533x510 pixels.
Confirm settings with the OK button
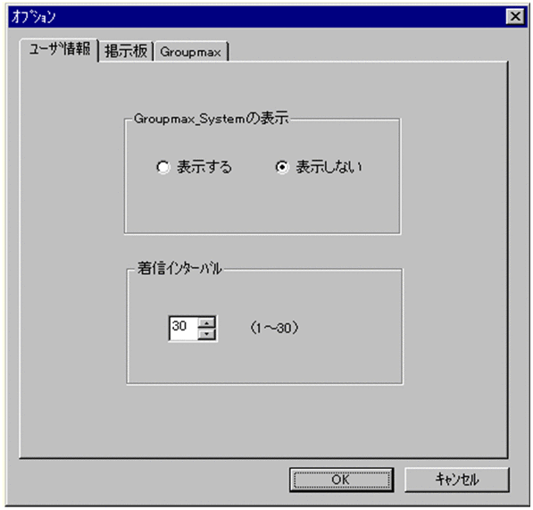(342, 480)
